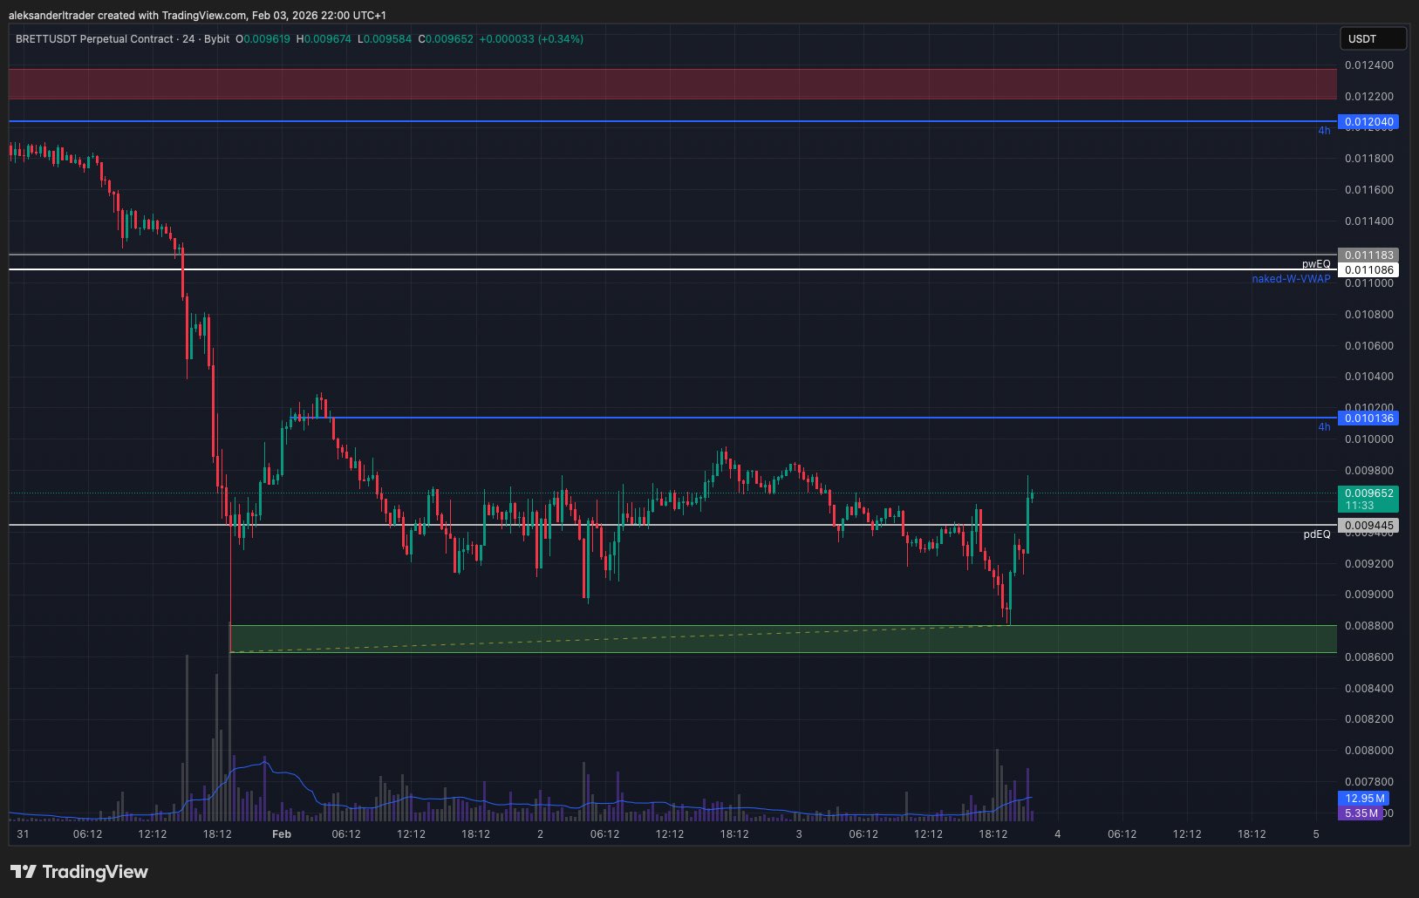Screen dimensions: 1419x898
Task: Click the 0.011800 price axis tick
Action: click(x=1368, y=159)
